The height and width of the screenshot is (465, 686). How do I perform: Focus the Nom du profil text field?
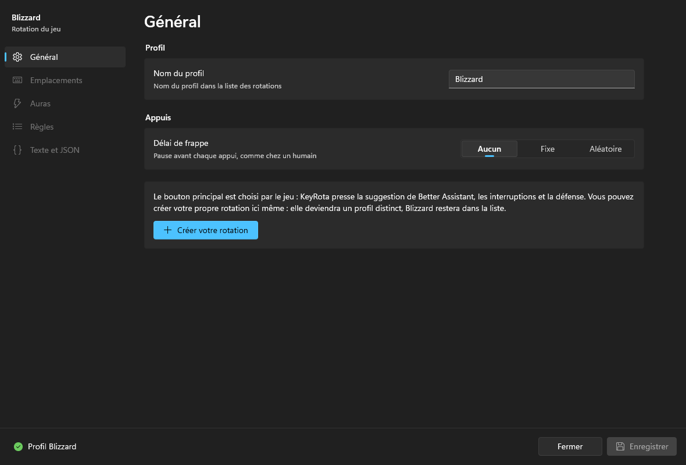tap(542, 79)
